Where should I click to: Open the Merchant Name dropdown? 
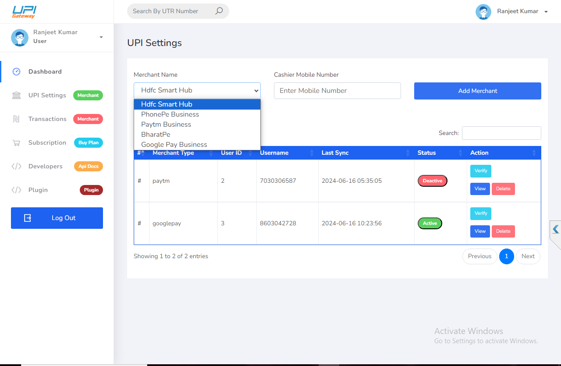coord(197,90)
